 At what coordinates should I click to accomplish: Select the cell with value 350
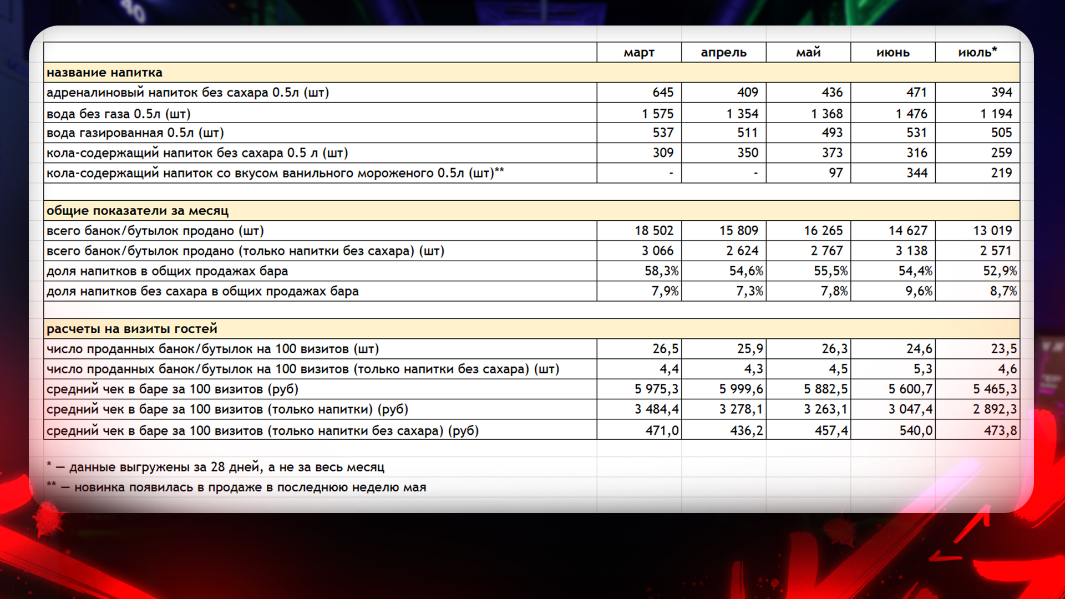tap(724, 153)
